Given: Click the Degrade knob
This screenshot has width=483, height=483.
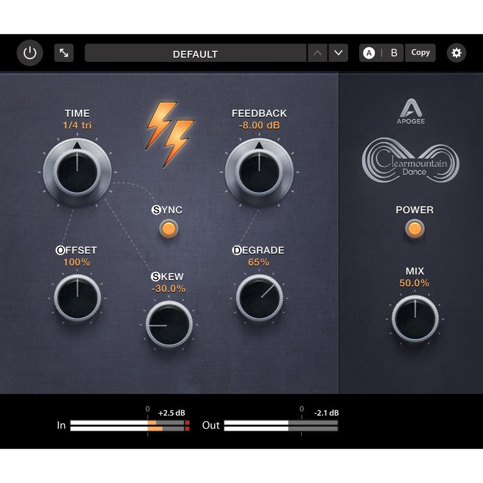Looking at the screenshot, I should click(259, 298).
